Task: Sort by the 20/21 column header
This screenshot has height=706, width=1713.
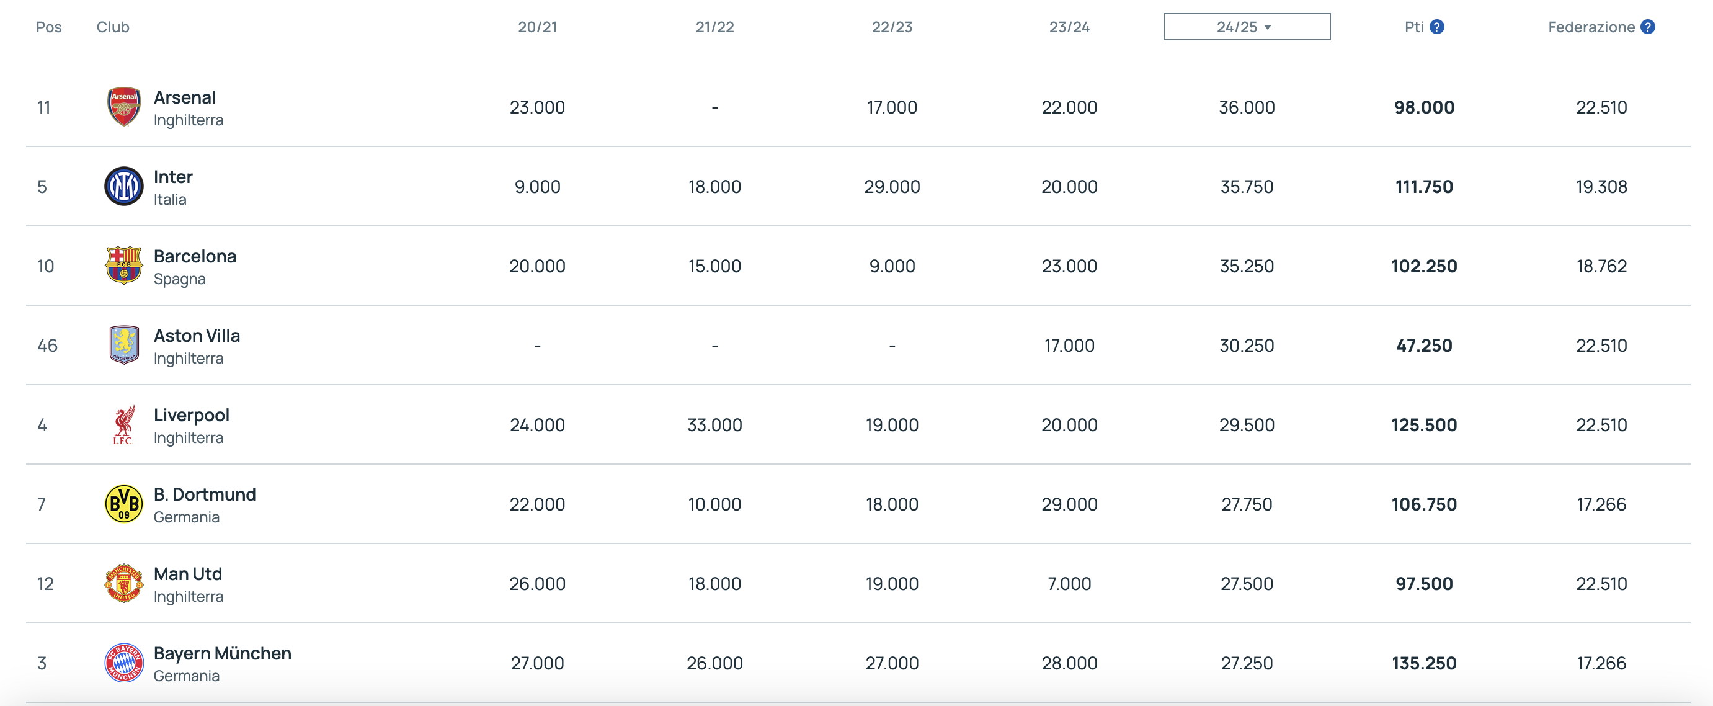Action: point(537,27)
